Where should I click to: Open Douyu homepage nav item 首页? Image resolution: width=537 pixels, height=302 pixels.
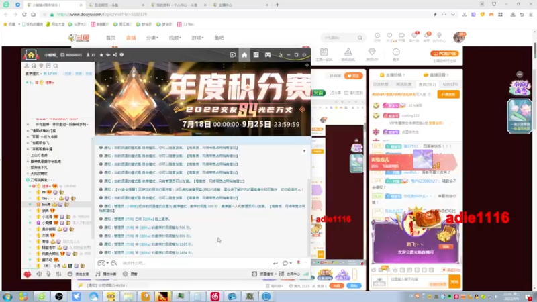point(111,38)
